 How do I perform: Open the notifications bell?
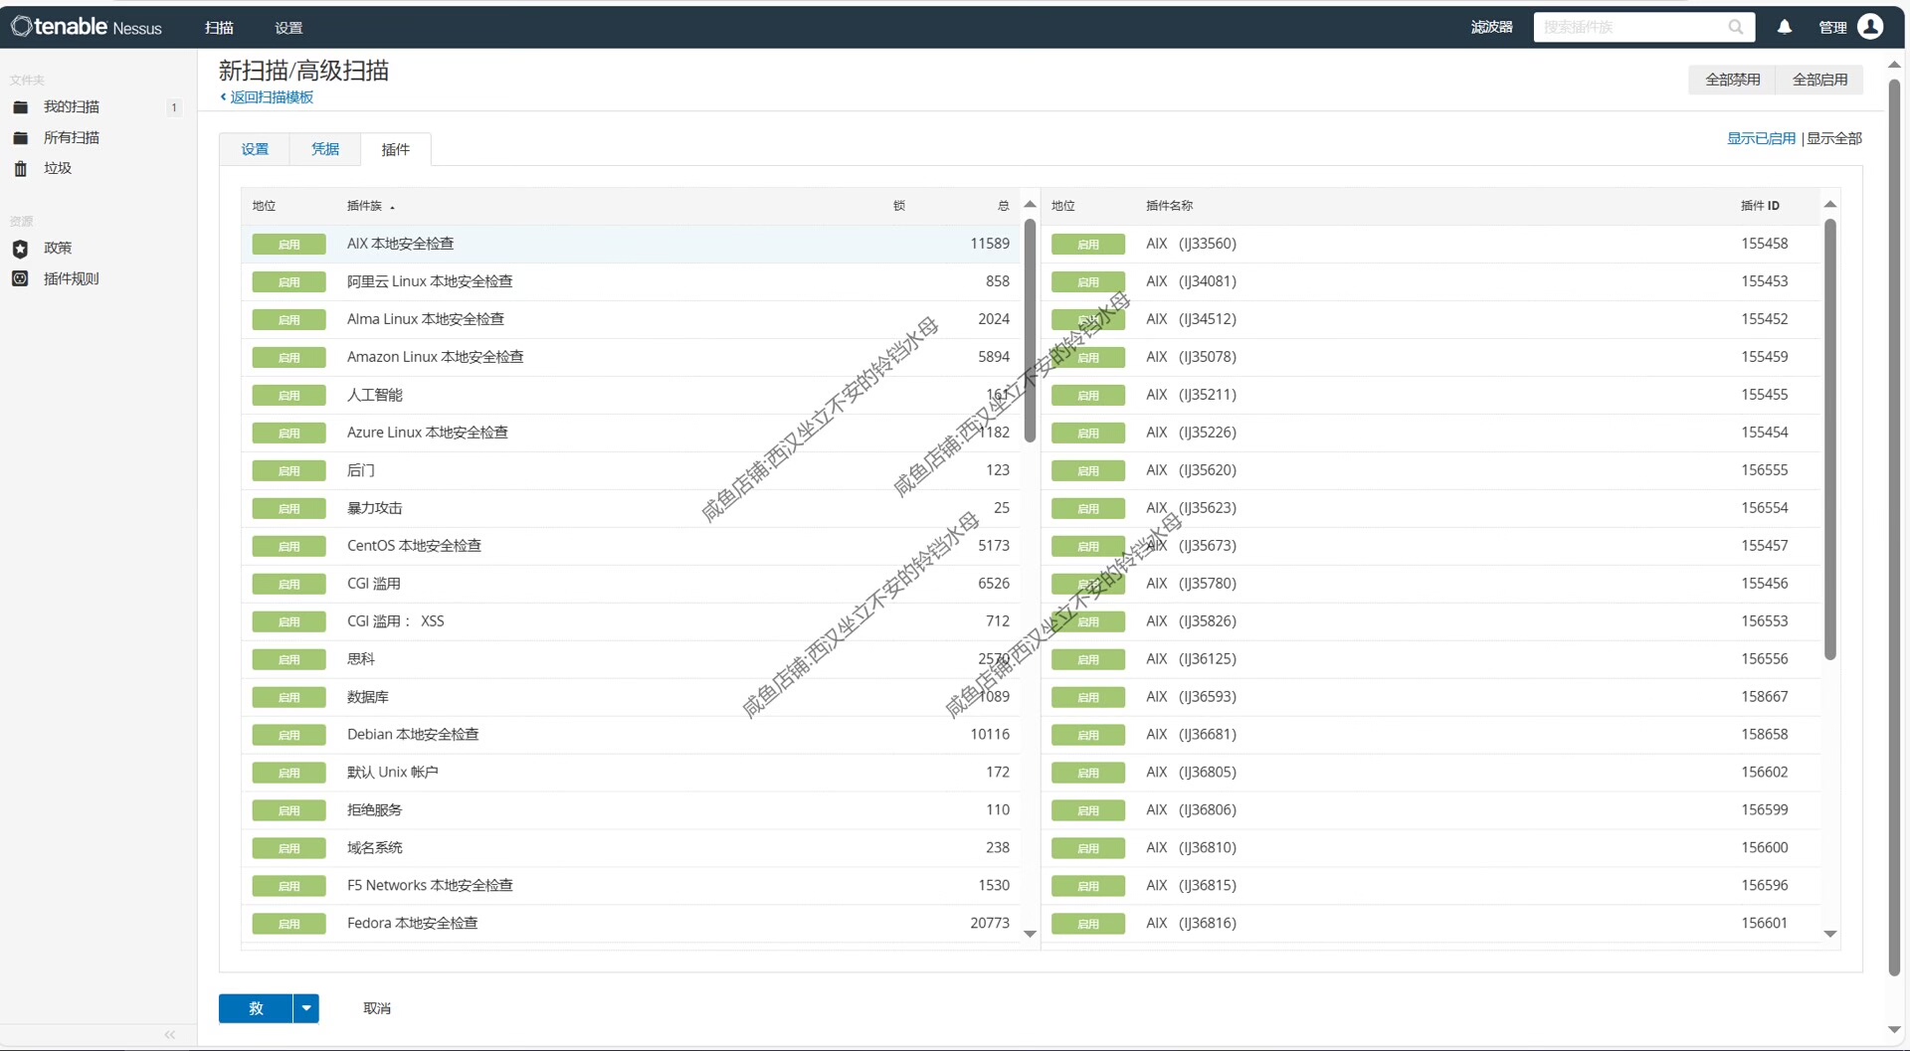[x=1785, y=27]
